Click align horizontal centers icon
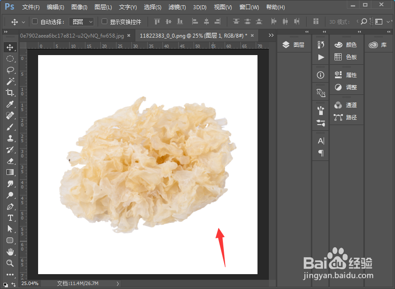Viewport: 395px width, 289px height. (206, 21)
